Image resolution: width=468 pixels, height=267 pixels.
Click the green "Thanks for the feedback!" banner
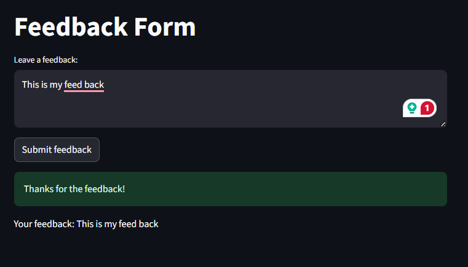(231, 189)
